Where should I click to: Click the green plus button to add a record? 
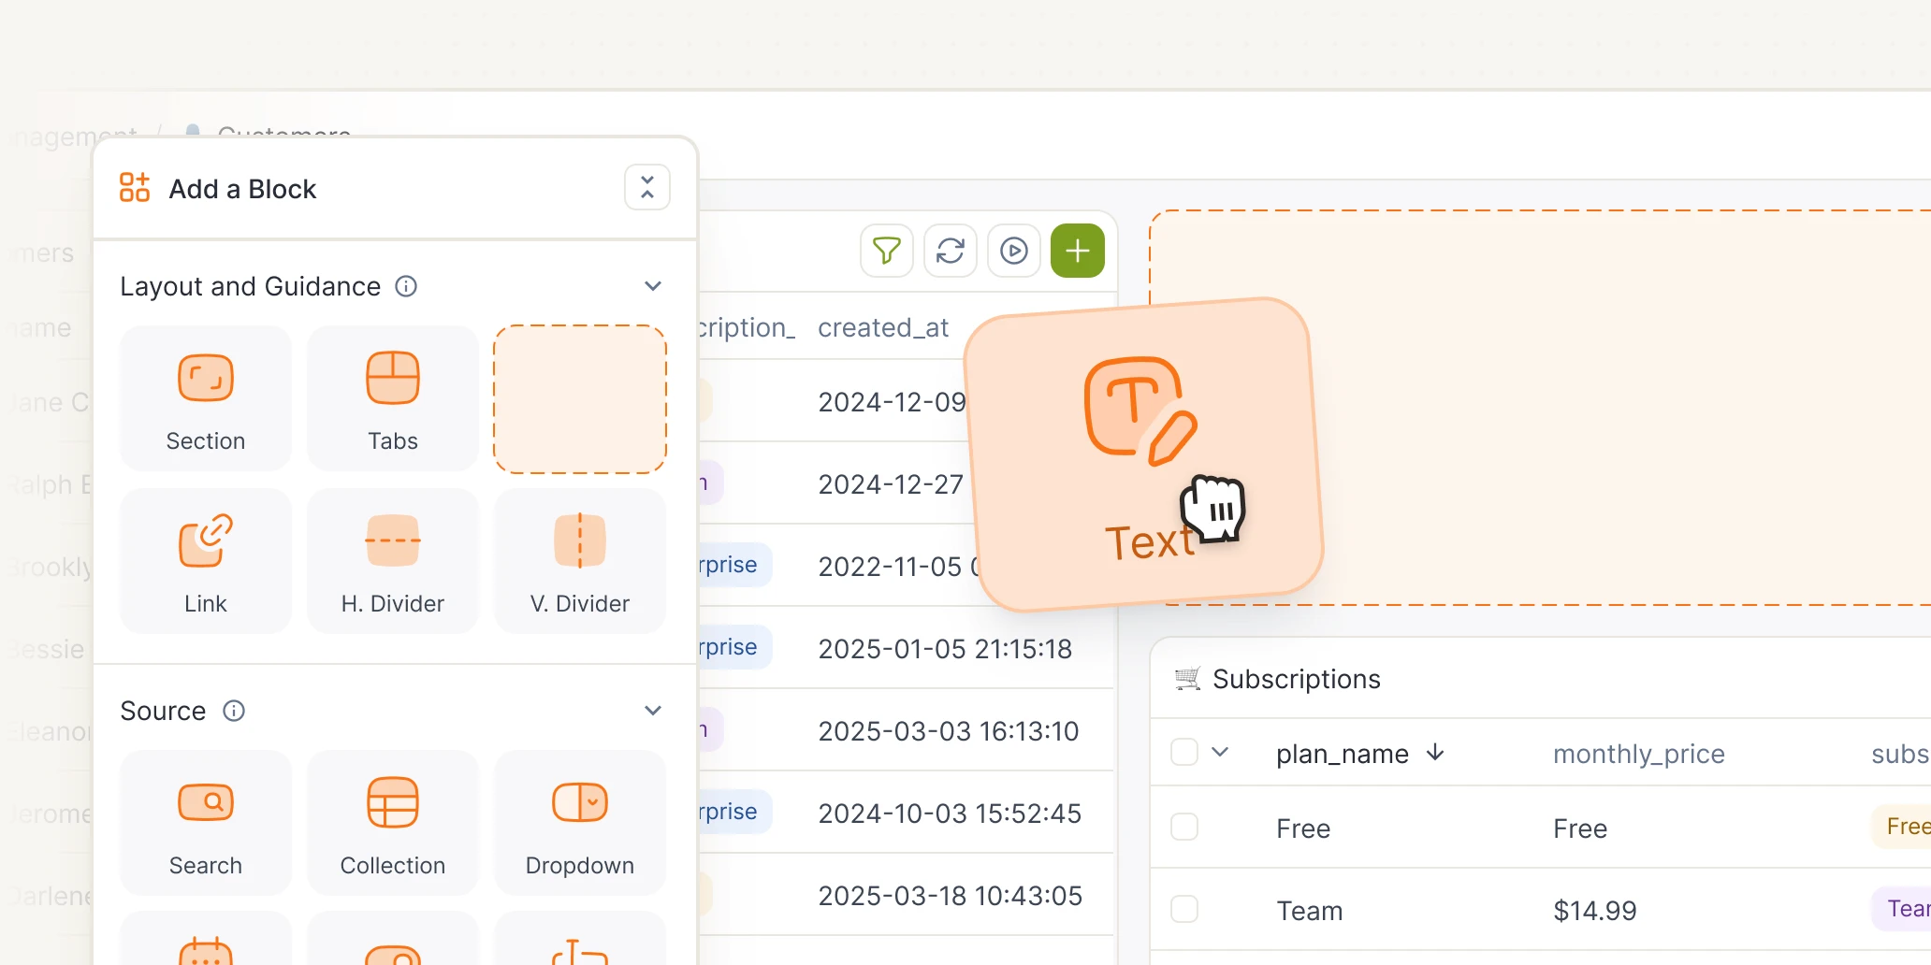click(x=1077, y=251)
